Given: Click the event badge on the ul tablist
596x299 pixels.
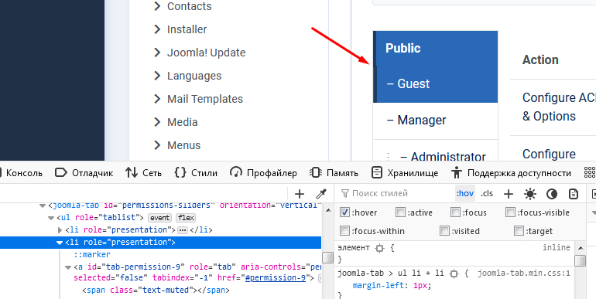Looking at the screenshot, I should click(x=159, y=218).
